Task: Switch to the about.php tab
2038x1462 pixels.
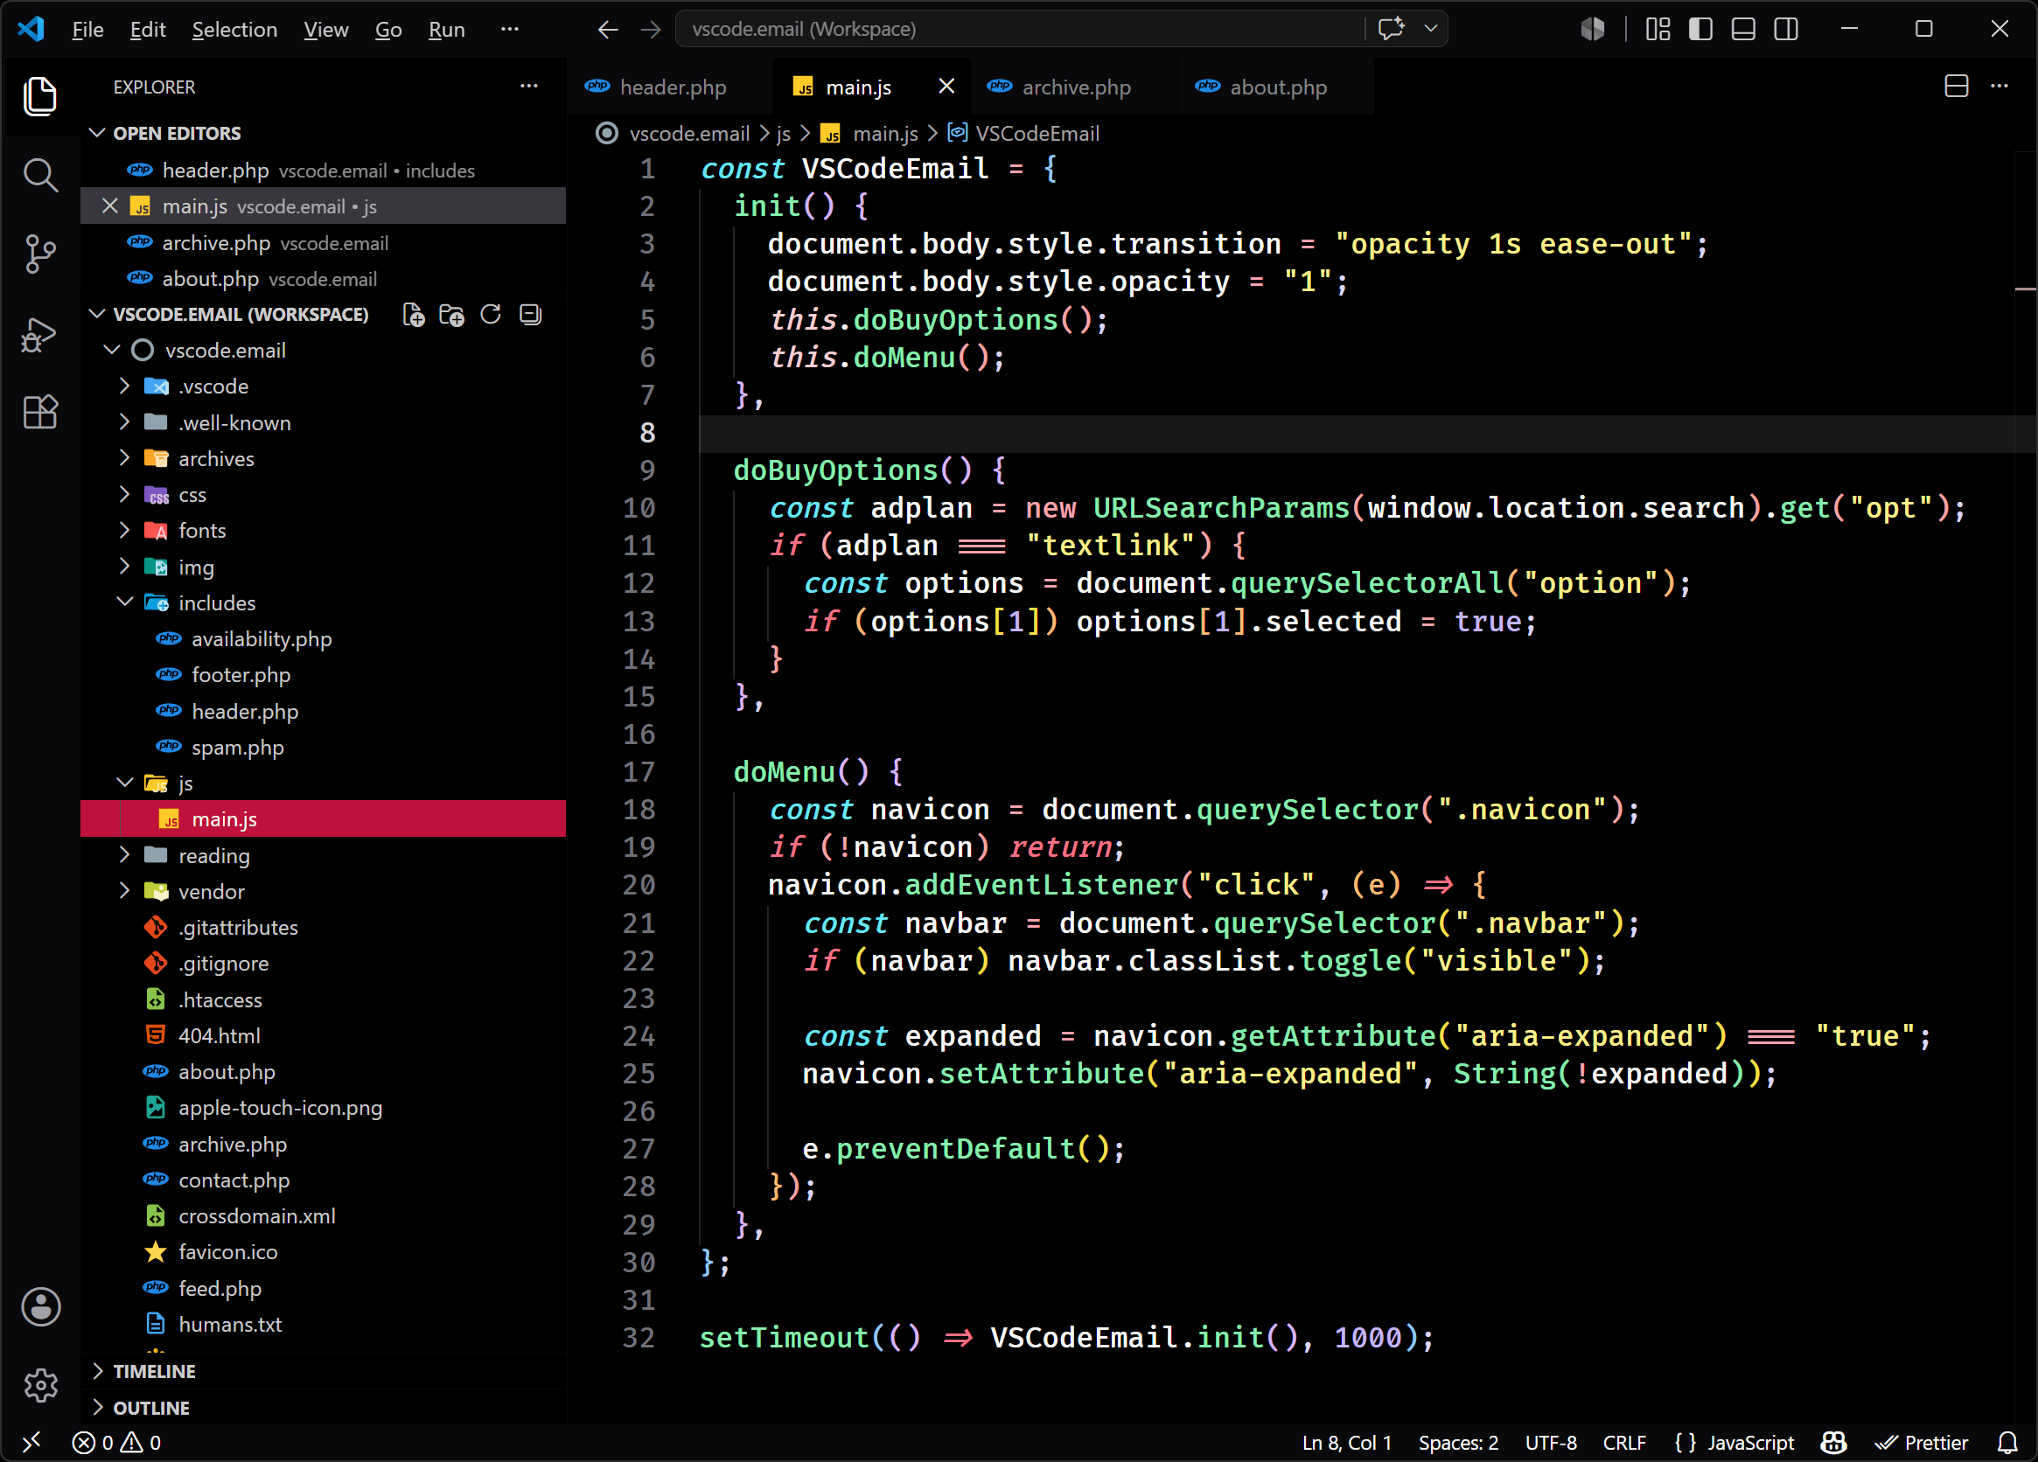Action: click(x=1276, y=87)
